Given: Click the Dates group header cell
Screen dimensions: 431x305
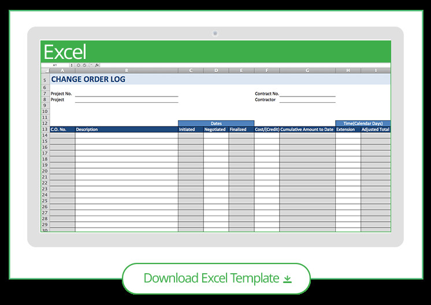Looking at the screenshot, I should tap(216, 124).
